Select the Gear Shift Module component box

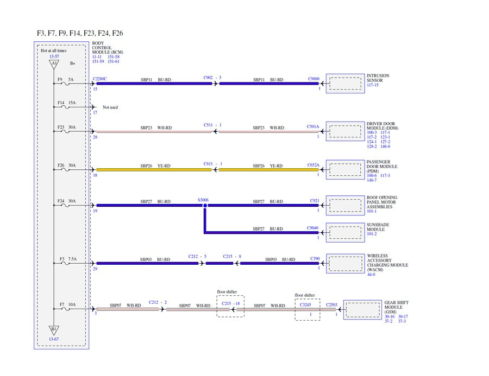click(x=362, y=309)
